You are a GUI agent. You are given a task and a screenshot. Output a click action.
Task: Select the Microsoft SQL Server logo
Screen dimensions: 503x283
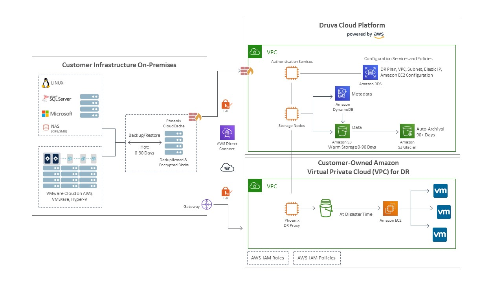click(57, 98)
